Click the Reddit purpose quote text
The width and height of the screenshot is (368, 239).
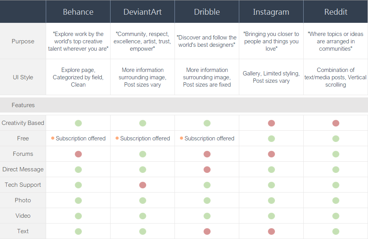coord(336,41)
